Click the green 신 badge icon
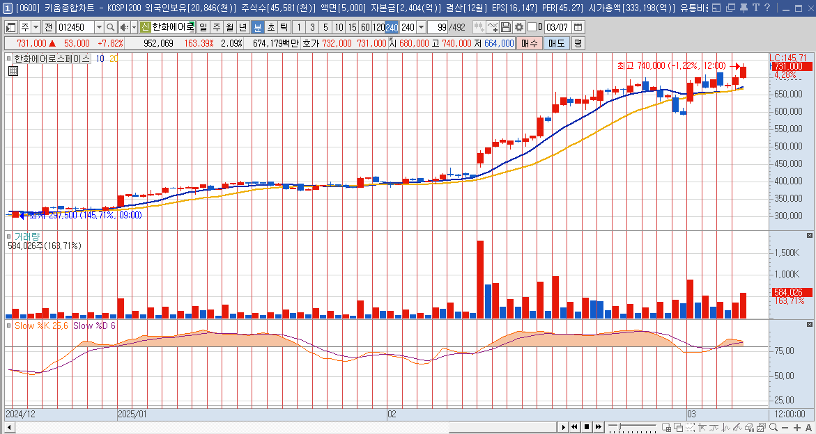816x434 pixels. point(145,27)
